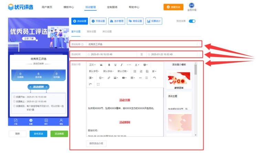The height and width of the screenshot is (153, 258).
Task: Switch to the 报名设置 tab
Action: 92,32
